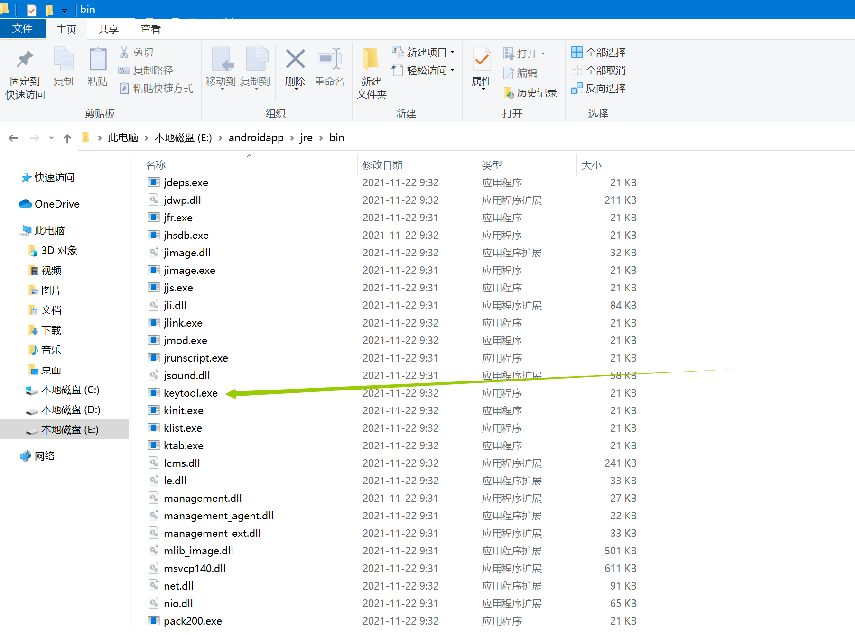Select pack200.exe file
This screenshot has width=855, height=635.
pos(193,621)
